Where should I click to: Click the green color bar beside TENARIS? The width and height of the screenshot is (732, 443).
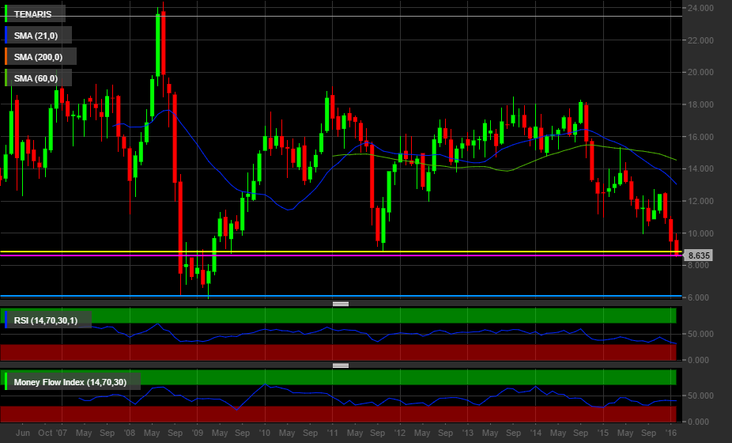[x=6, y=13]
